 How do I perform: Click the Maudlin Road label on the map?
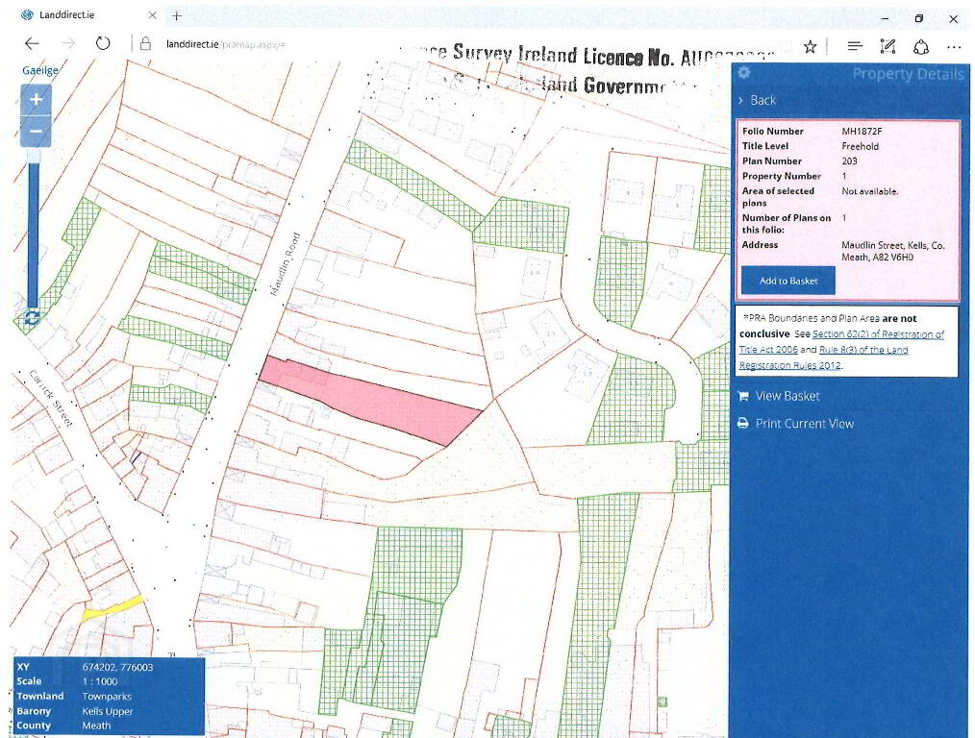pyautogui.click(x=286, y=264)
